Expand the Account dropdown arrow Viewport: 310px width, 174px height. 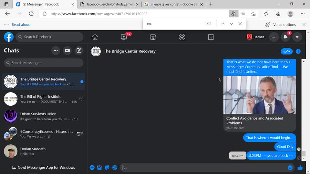pyautogui.click(x=297, y=37)
